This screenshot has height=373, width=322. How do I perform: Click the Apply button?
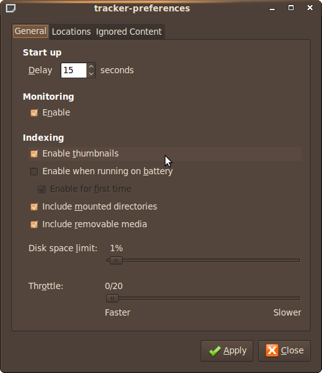(227, 351)
